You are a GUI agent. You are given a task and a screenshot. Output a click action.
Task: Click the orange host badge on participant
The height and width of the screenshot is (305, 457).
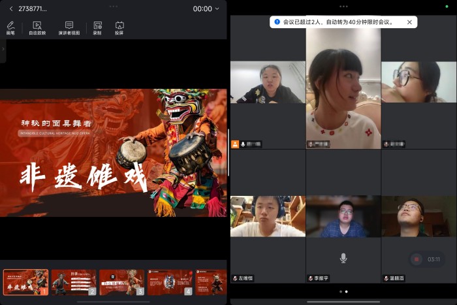click(235, 144)
